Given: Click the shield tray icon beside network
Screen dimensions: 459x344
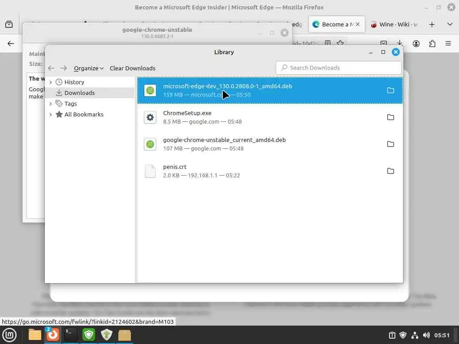Looking at the screenshot, I should 403,335.
